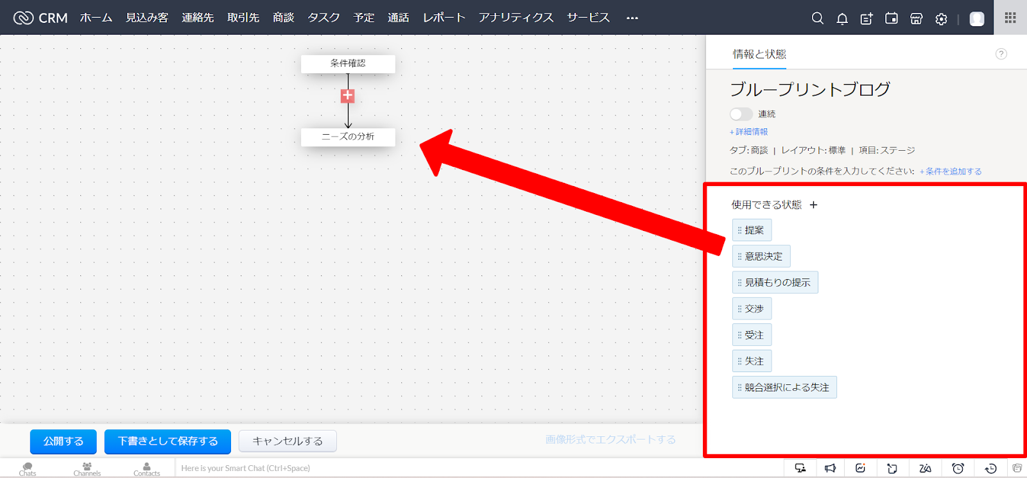1027x478 pixels.
Task: Click the +条件を追加する link
Action: [x=951, y=171]
